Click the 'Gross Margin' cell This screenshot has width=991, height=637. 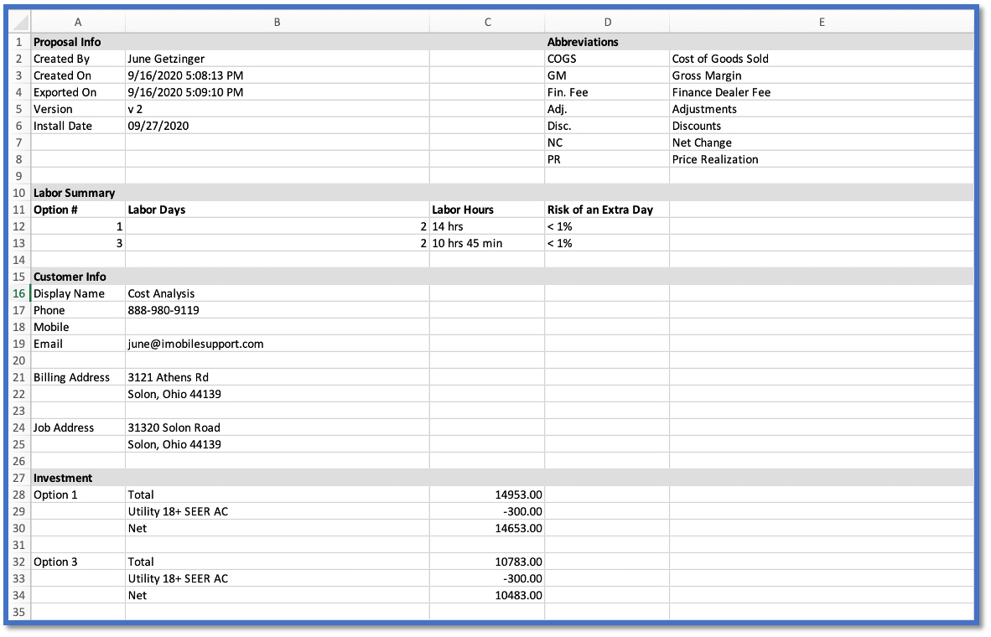[x=822, y=75]
